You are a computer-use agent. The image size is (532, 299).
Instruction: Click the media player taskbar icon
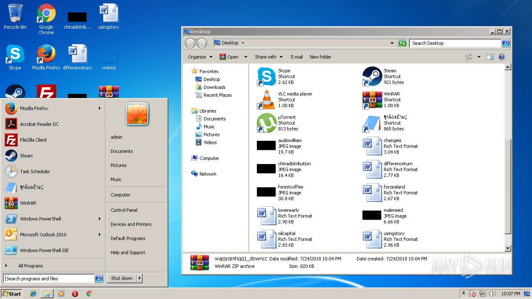point(61,294)
